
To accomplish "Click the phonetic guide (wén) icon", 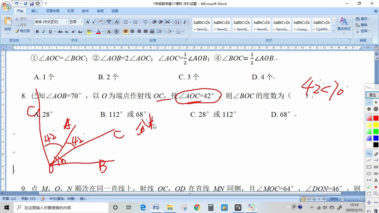I will (109, 22).
